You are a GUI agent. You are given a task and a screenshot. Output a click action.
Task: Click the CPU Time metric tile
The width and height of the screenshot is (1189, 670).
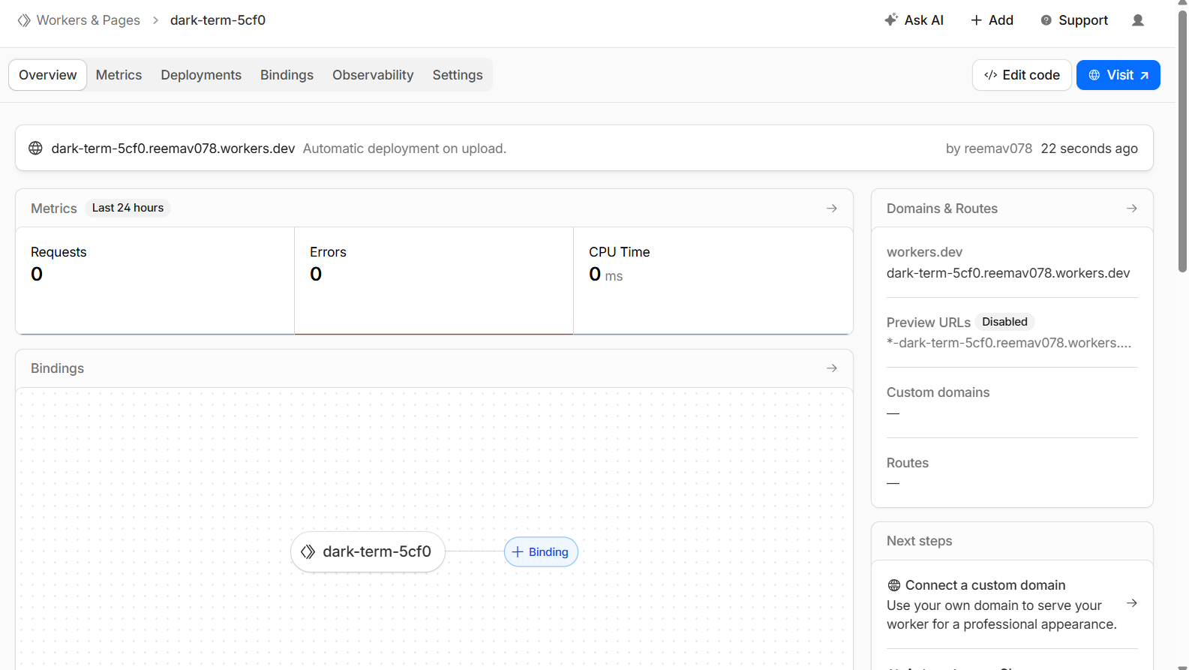(x=713, y=281)
